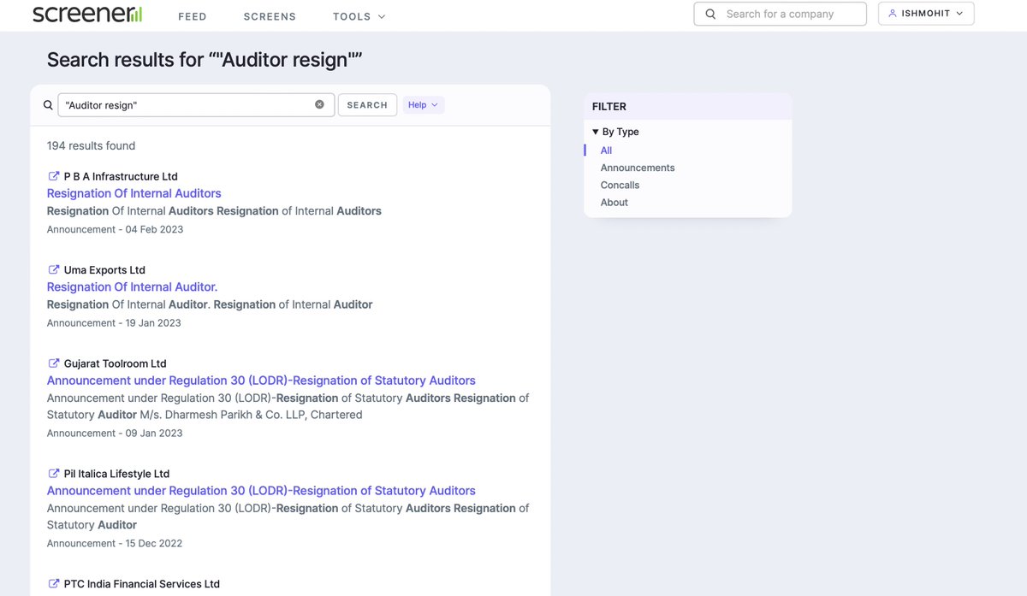Click company name Pil Italica Lifestyle Ltd
This screenshot has height=596, width=1027.
click(116, 474)
